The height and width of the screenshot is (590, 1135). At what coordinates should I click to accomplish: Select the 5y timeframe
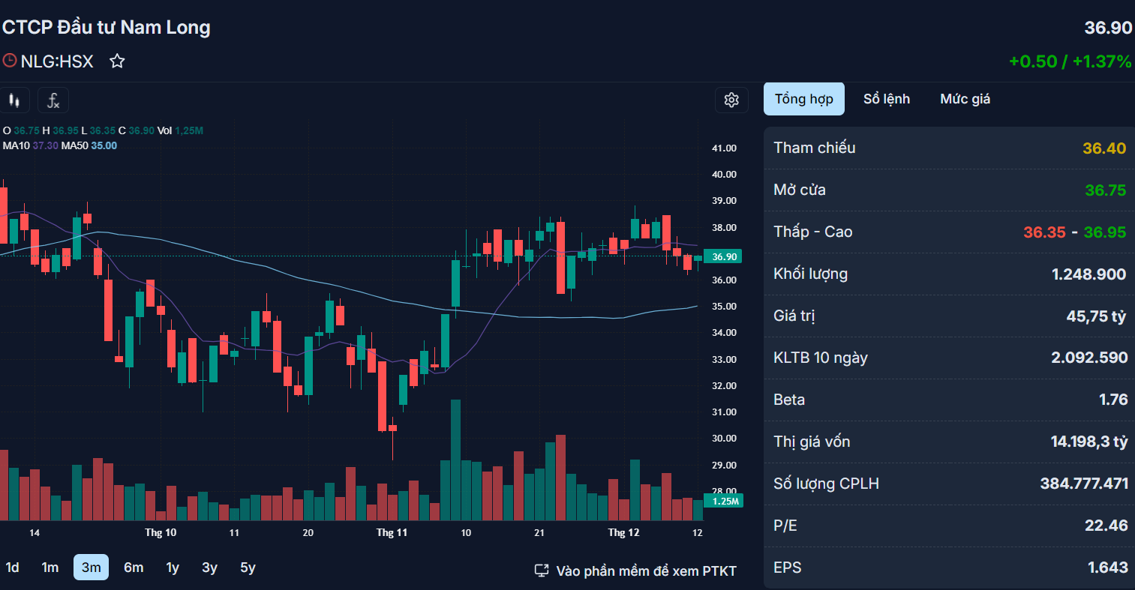248,568
